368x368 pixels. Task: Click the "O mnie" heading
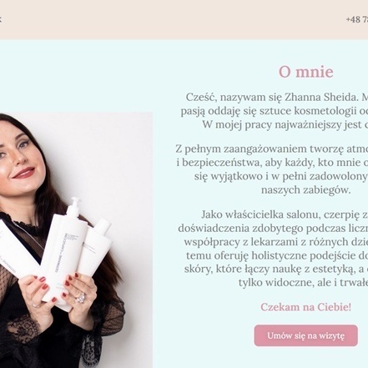pos(305,72)
